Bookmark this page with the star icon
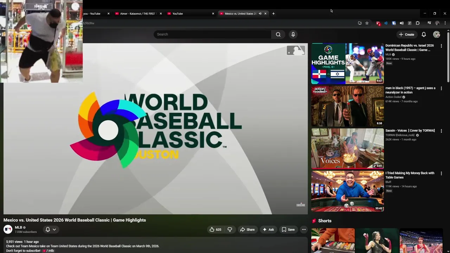 (x=367, y=23)
